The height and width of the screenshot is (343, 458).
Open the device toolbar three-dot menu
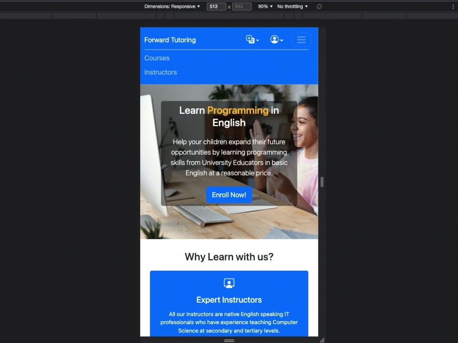tap(453, 6)
